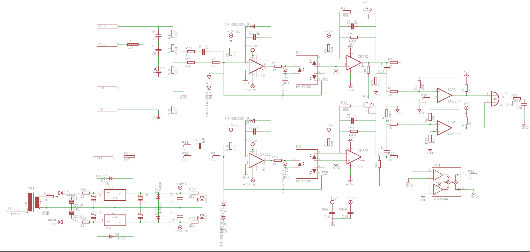Viewport: 530px width, 252px height.
Task: Click the LED1 symbol
Action: point(201,217)
